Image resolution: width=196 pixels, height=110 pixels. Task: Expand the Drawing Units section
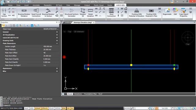coord(57,41)
